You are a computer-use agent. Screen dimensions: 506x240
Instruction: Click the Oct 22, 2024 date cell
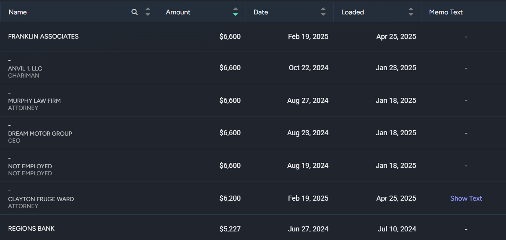(x=308, y=68)
